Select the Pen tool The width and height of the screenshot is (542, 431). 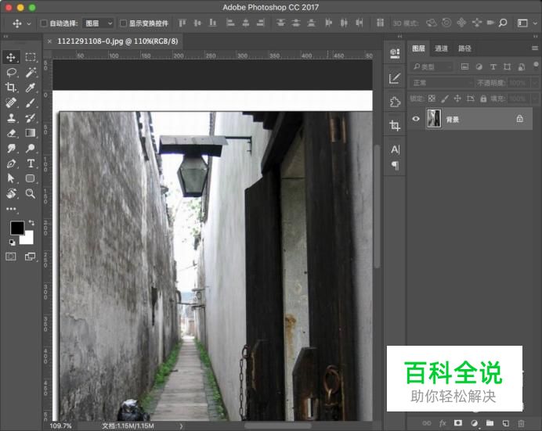click(x=12, y=163)
